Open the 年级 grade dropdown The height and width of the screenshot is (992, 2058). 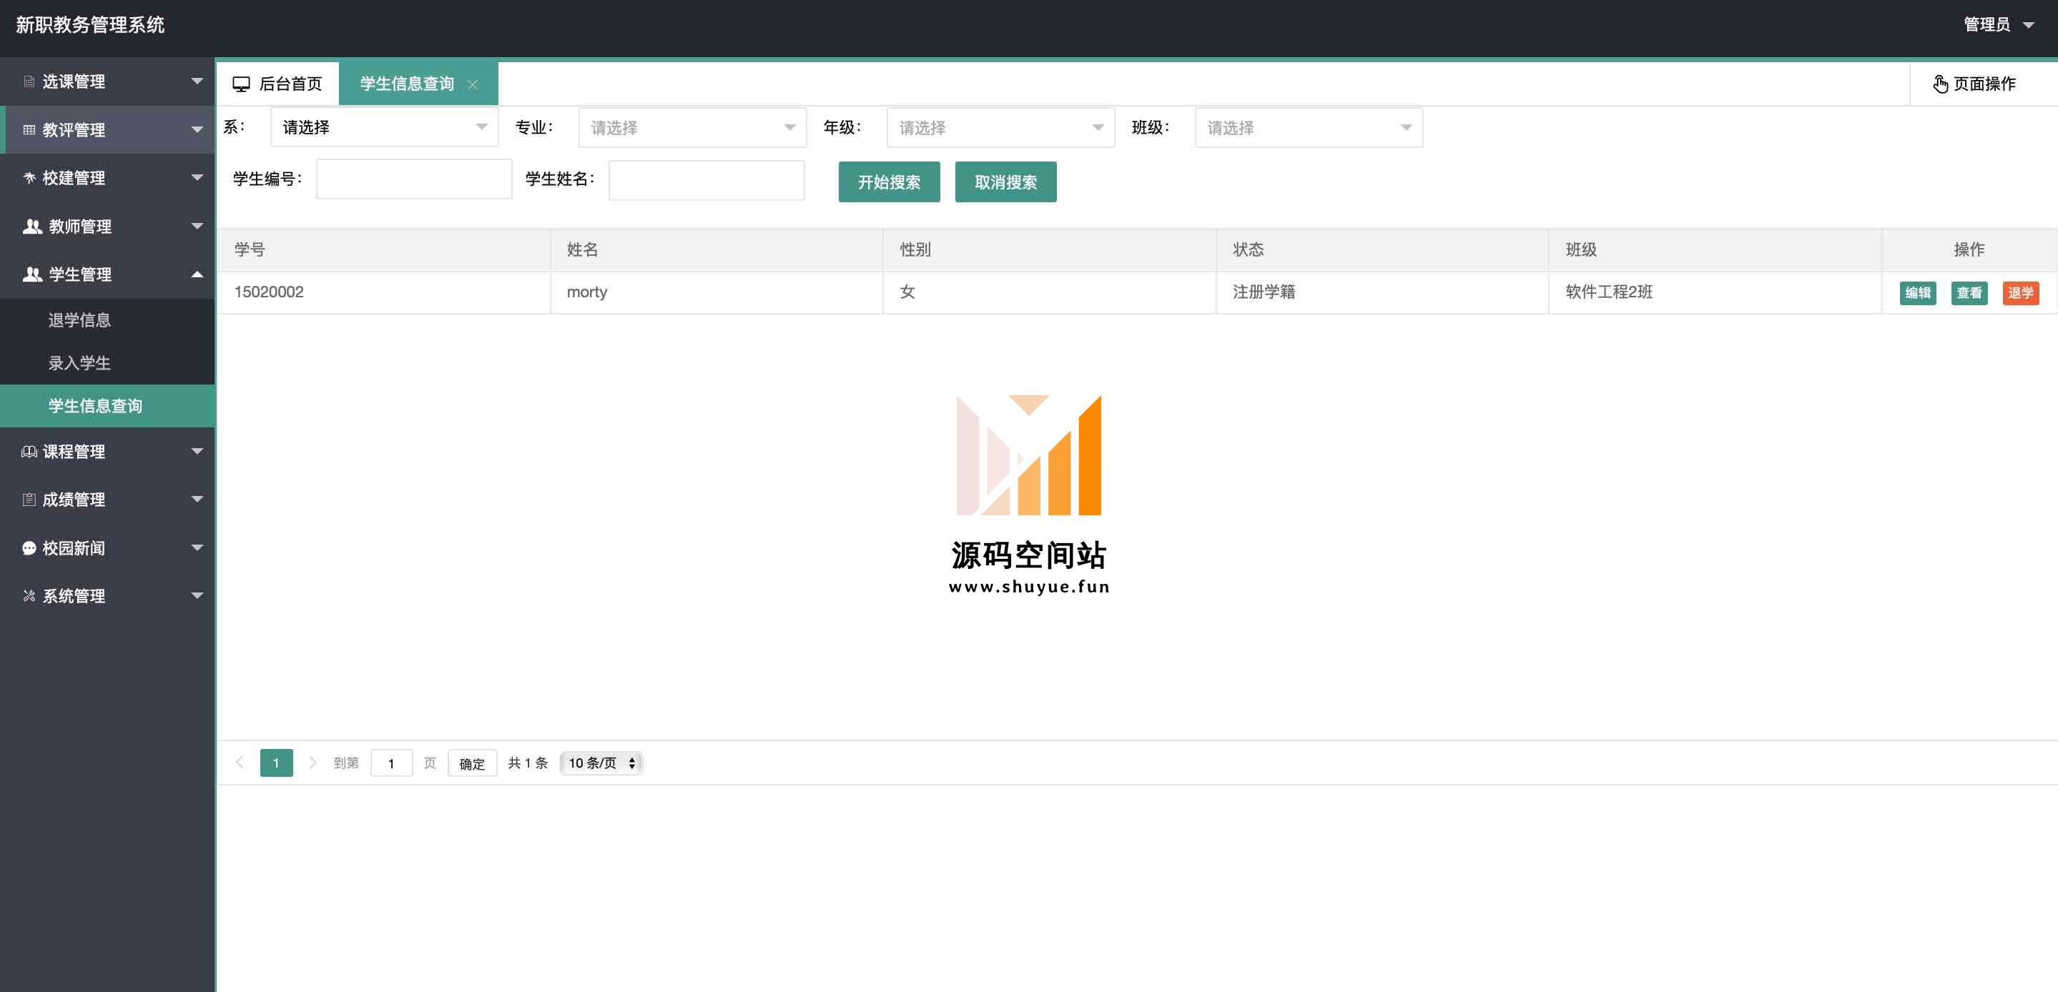1001,127
